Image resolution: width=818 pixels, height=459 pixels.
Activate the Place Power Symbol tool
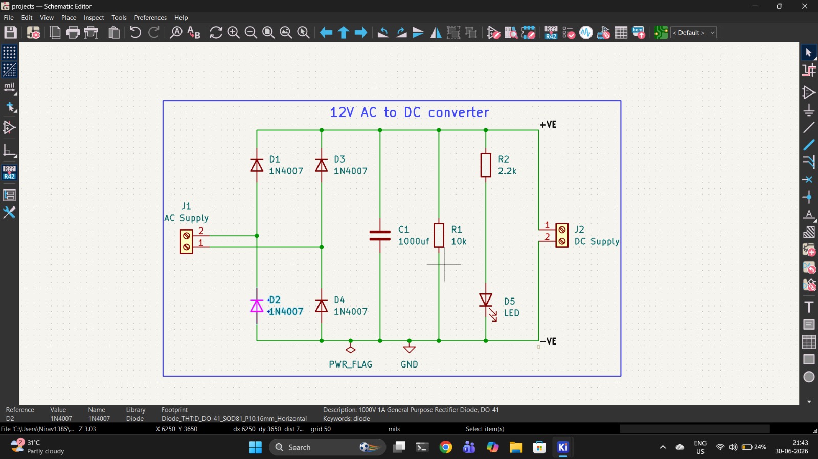pos(809,110)
